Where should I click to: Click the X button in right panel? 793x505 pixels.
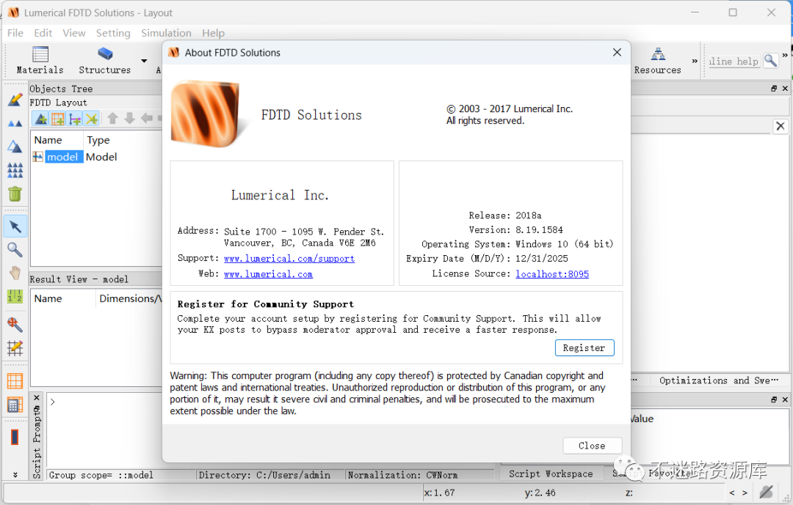[781, 126]
